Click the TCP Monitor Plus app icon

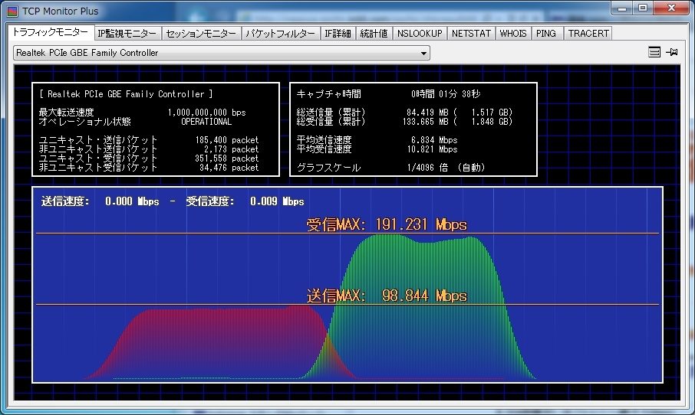(12, 11)
